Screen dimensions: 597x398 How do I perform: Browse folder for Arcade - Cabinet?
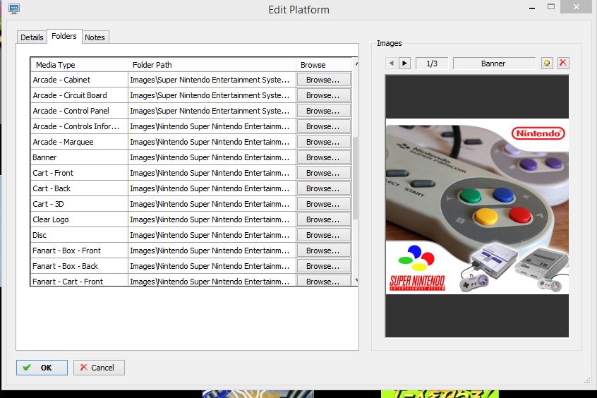323,80
